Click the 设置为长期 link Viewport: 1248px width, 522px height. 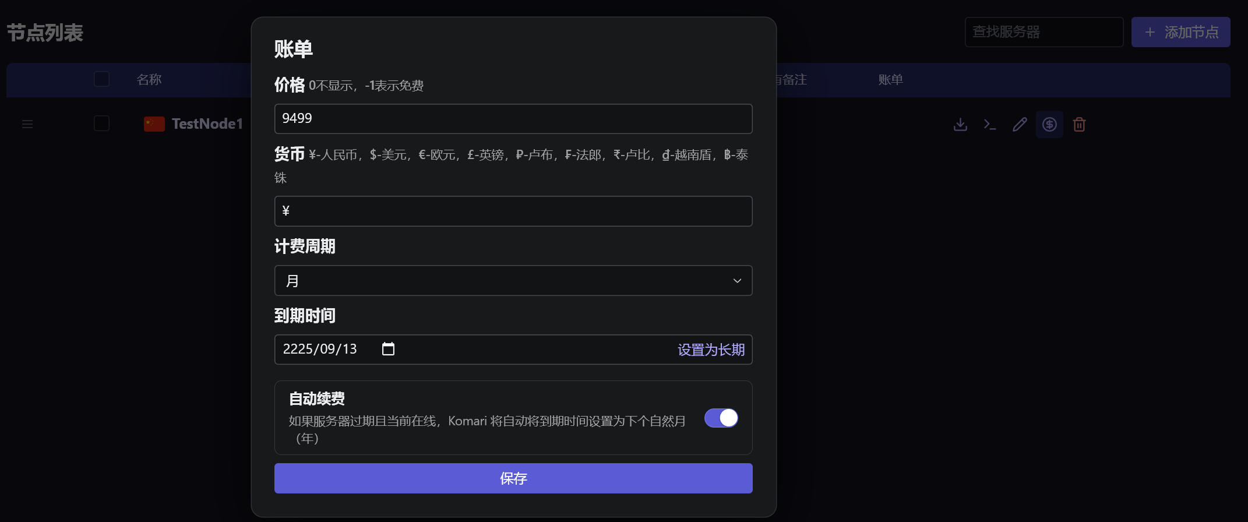point(711,350)
